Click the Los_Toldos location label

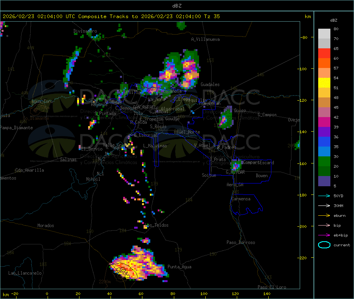coord(157,225)
